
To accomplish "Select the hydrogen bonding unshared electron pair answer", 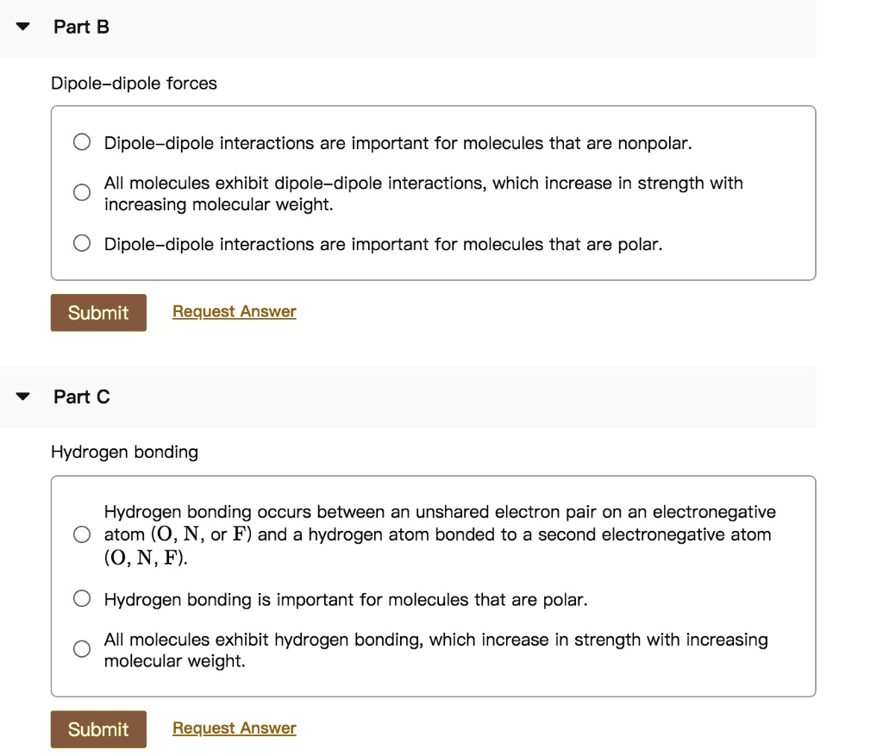I will [x=81, y=534].
